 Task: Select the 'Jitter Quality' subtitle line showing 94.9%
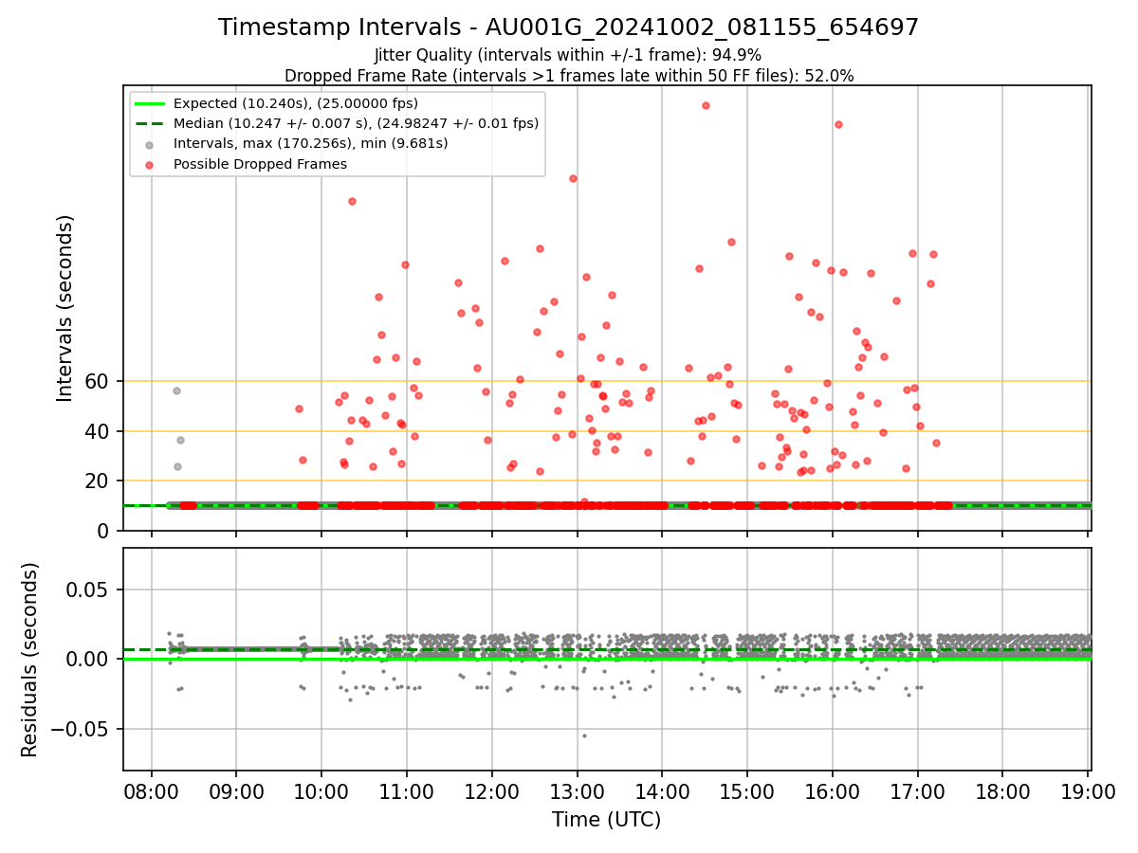coord(568,55)
